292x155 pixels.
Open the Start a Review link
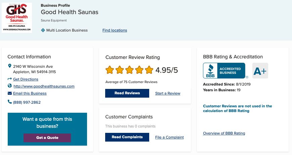[168, 93]
